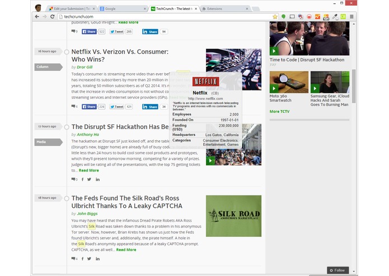
Task: Click LinkedIn Share with 94 count
Action: point(150,32)
